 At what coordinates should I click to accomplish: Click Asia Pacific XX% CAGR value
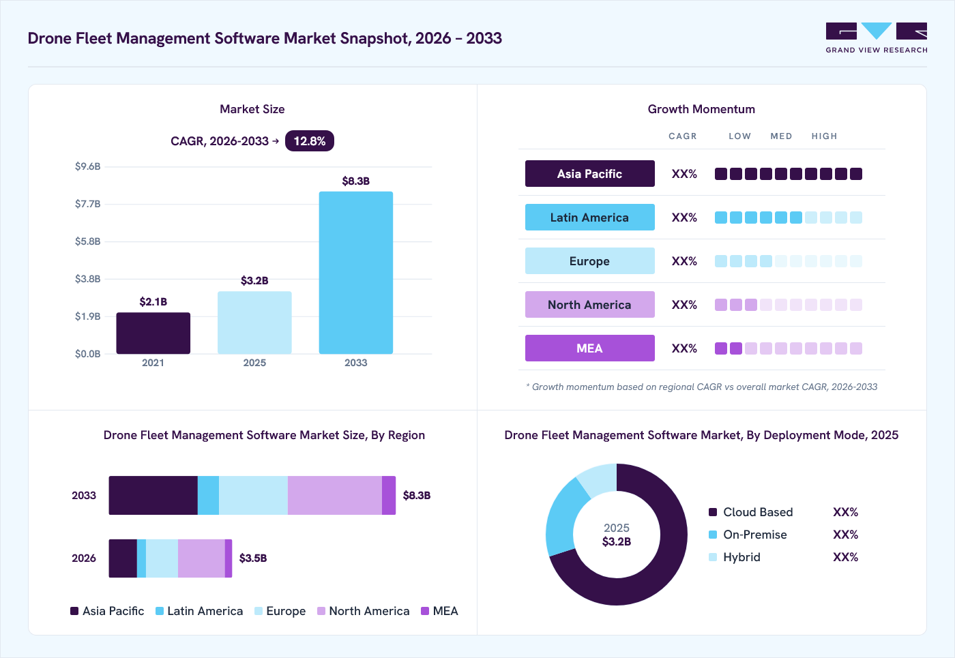click(684, 174)
